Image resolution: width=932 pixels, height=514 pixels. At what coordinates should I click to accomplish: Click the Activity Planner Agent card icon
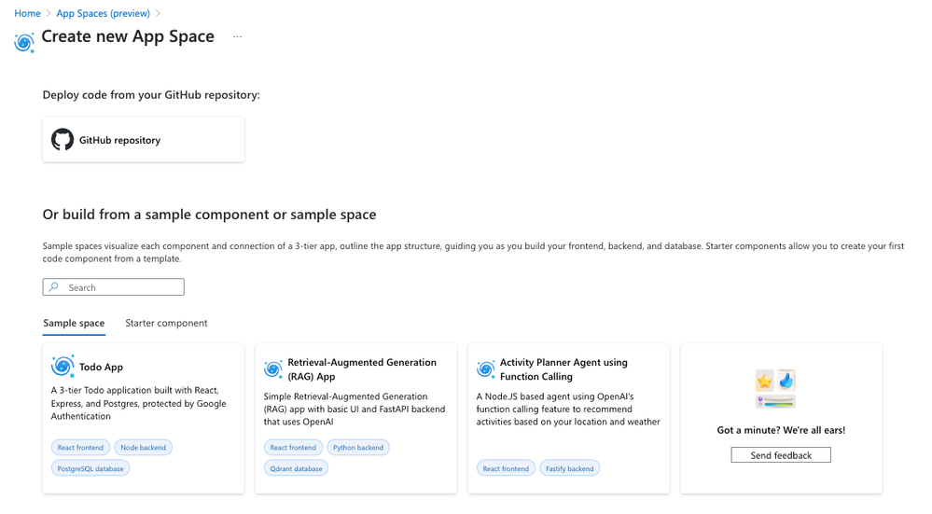(485, 369)
